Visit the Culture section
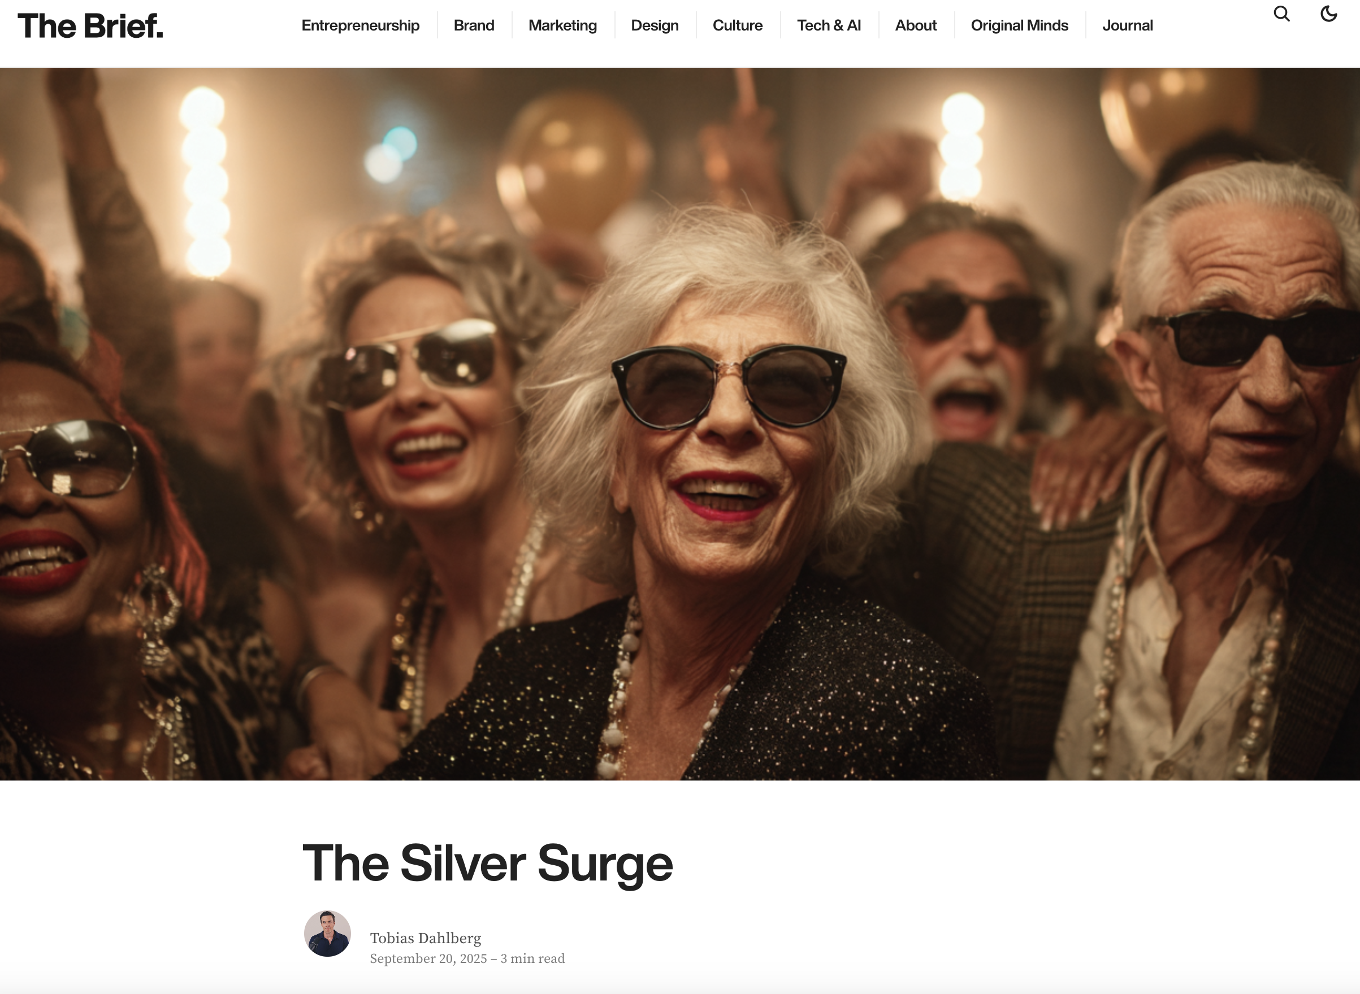 [738, 25]
